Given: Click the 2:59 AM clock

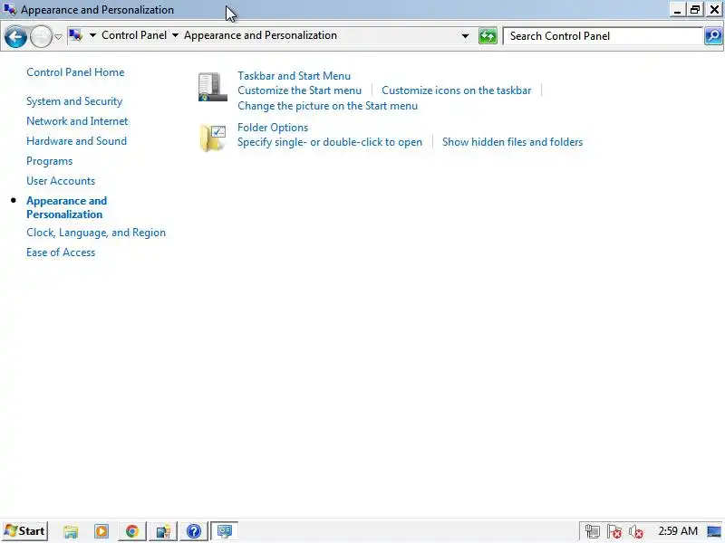Looking at the screenshot, I should pos(678,531).
